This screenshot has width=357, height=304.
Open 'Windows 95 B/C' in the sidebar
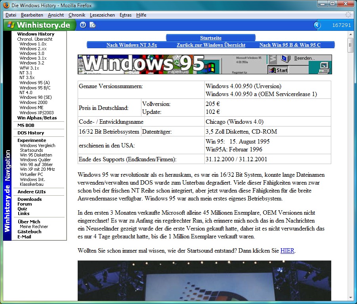(x=35, y=88)
